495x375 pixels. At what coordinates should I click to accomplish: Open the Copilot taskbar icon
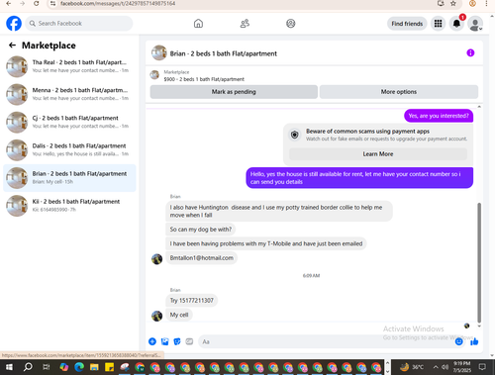click(x=64, y=367)
